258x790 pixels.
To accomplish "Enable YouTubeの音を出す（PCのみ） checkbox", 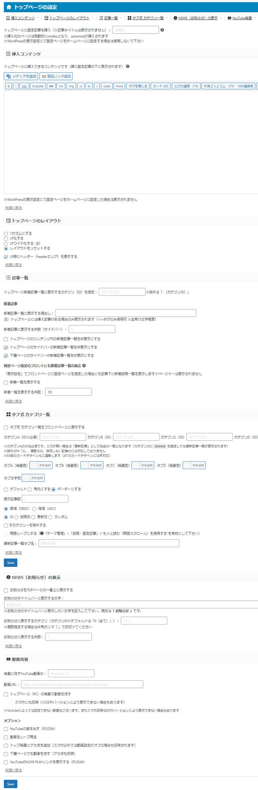I will (6, 729).
